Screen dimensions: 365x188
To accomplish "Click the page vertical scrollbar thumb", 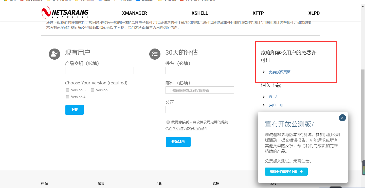I will (x=363, y=116).
